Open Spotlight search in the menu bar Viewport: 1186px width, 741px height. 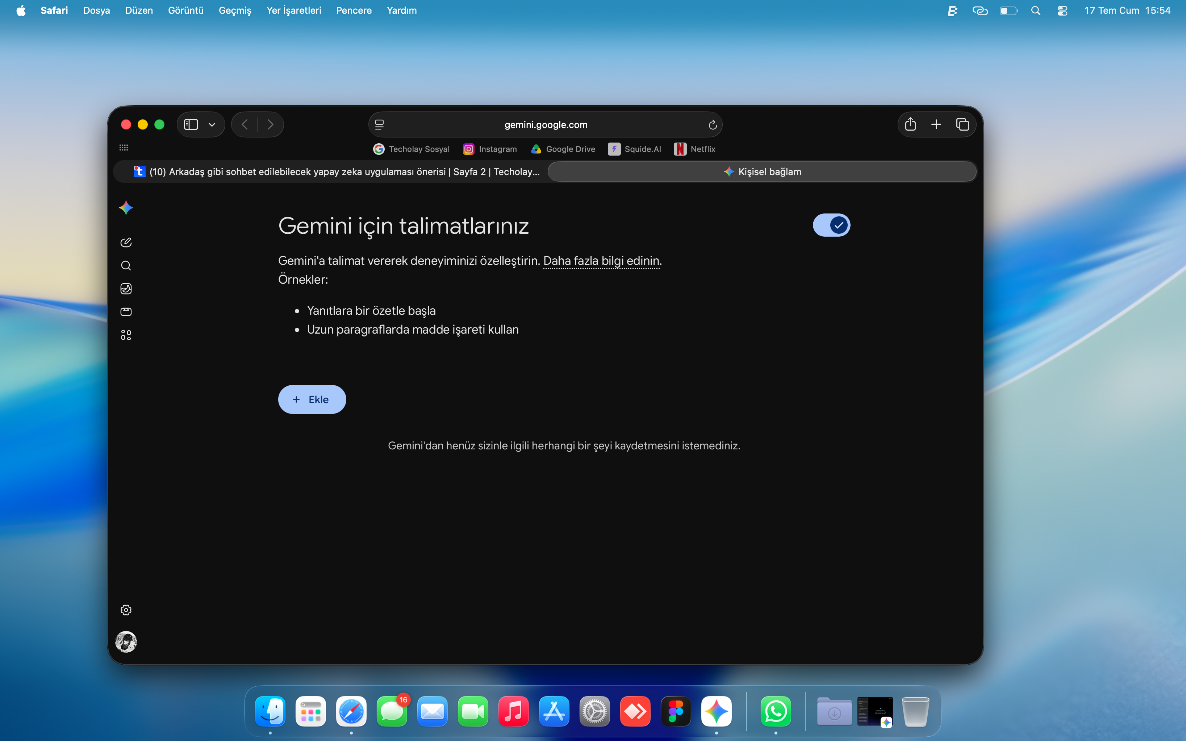point(1036,10)
